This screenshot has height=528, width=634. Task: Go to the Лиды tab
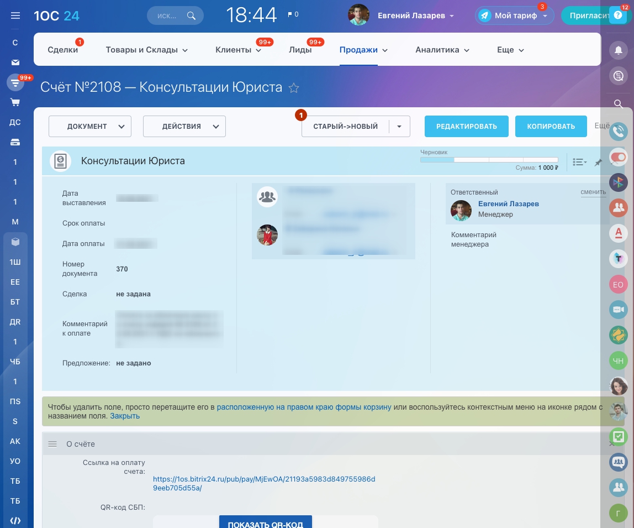(x=300, y=50)
